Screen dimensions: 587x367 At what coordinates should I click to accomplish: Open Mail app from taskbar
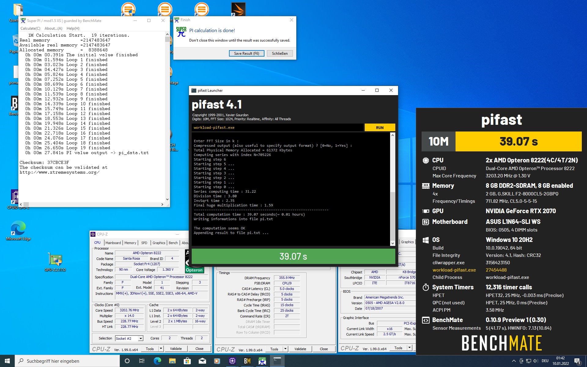point(202,361)
